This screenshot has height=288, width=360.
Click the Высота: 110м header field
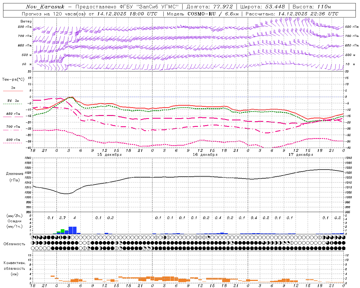point(312,7)
